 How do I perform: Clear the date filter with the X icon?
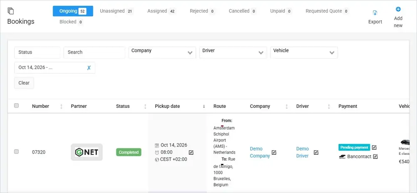point(89,67)
